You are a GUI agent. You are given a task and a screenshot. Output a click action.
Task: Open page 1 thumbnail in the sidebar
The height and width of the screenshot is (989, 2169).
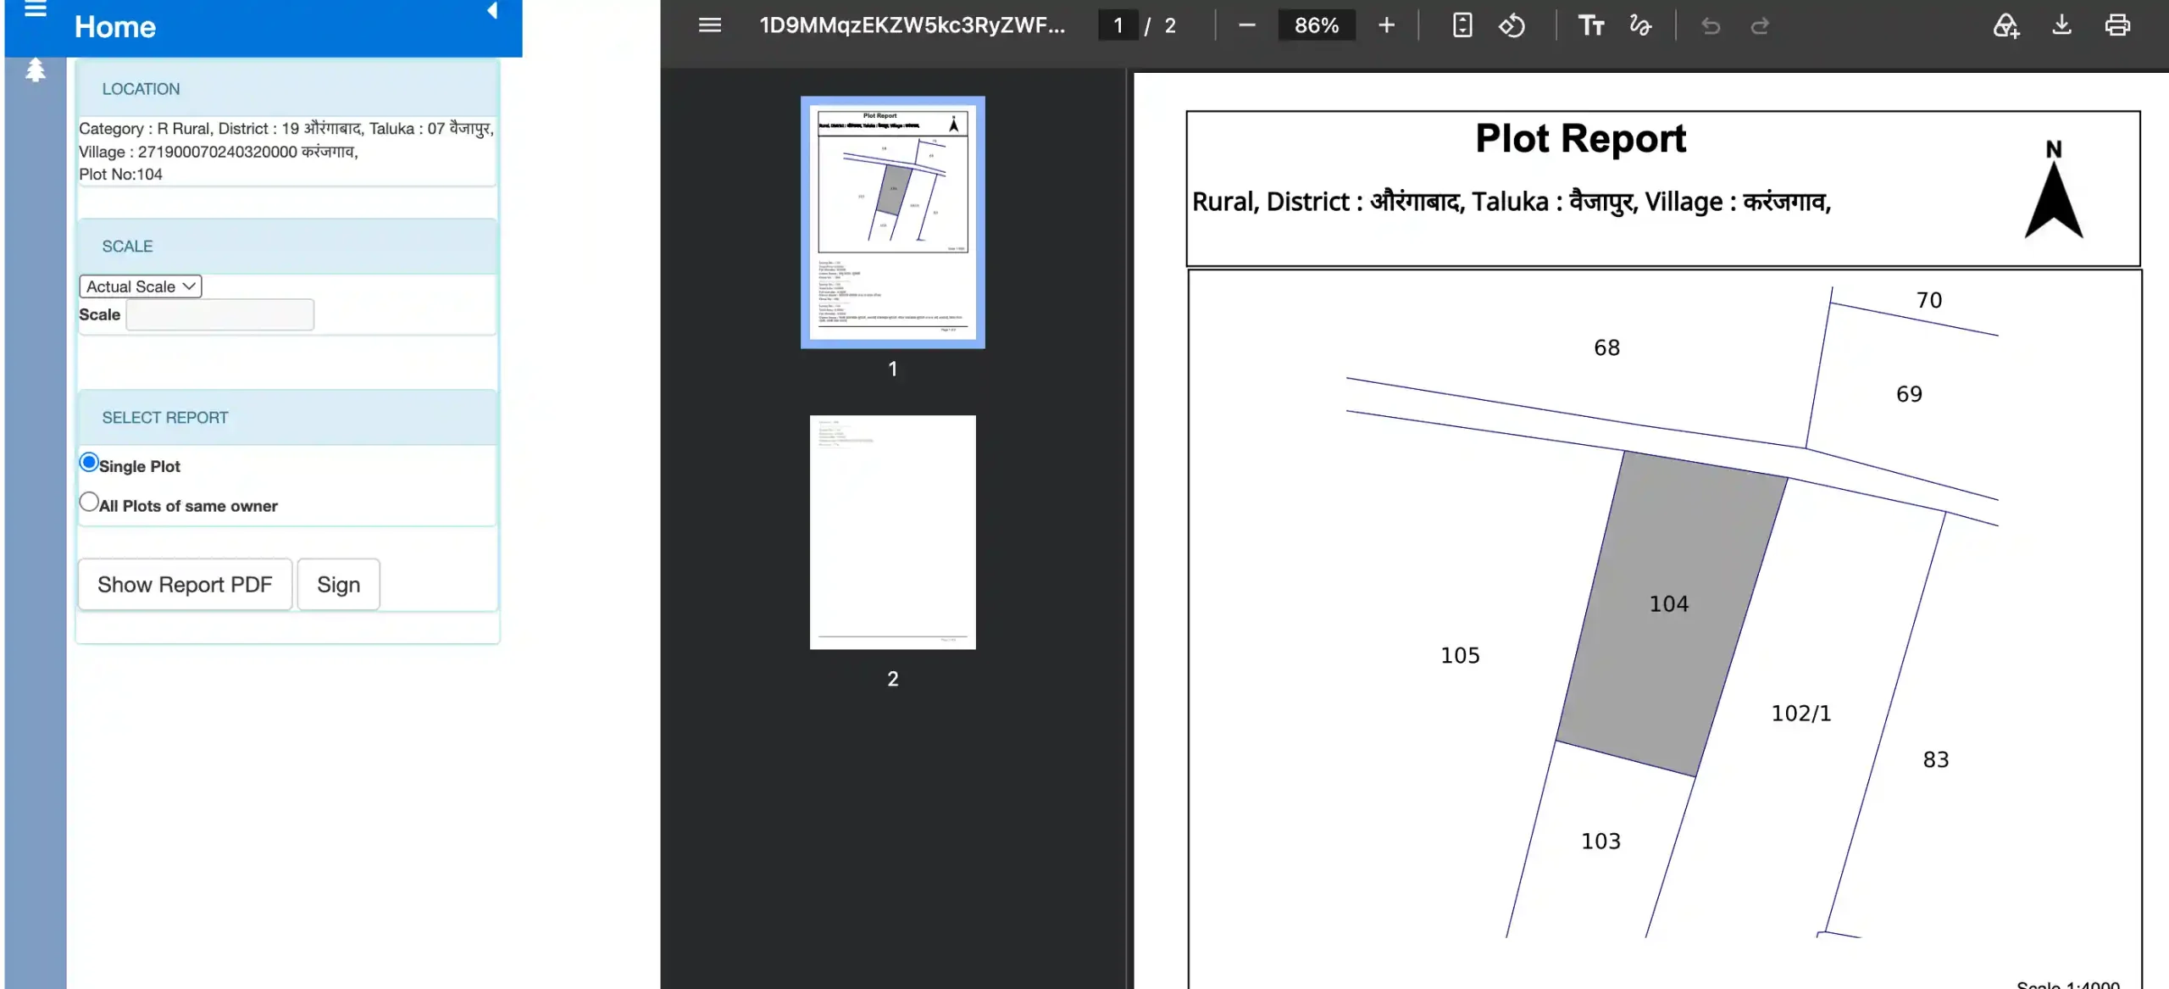(x=893, y=222)
